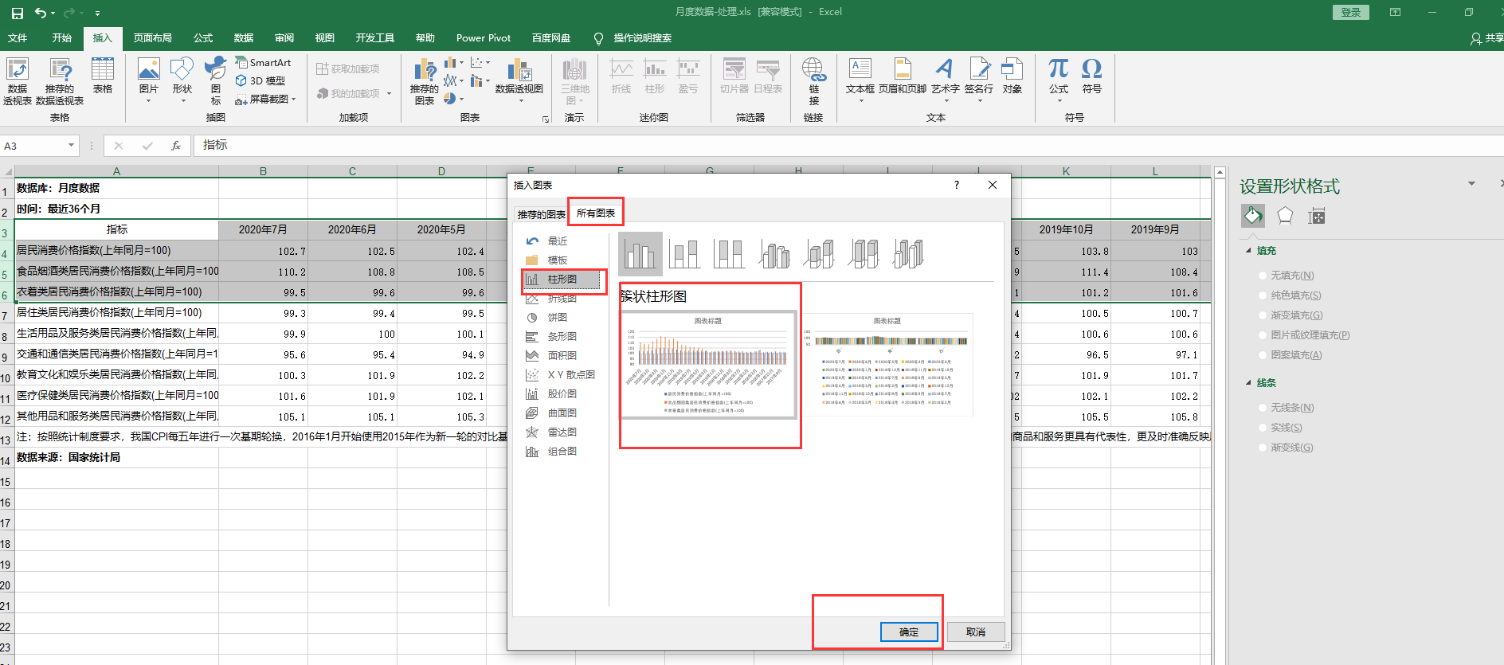1504x665 pixels.
Task: Select 雷达图 chart category
Action: pos(562,432)
